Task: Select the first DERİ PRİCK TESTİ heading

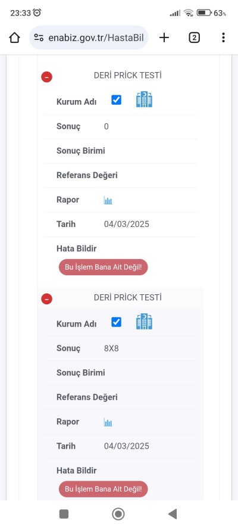Action: 128,76
